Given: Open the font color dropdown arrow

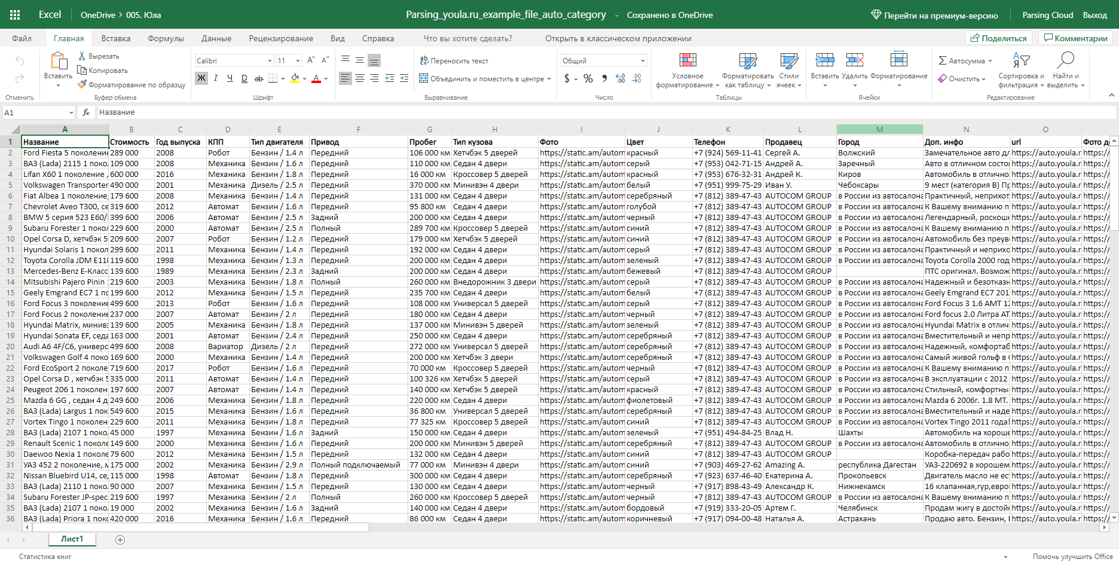Looking at the screenshot, I should click(326, 79).
